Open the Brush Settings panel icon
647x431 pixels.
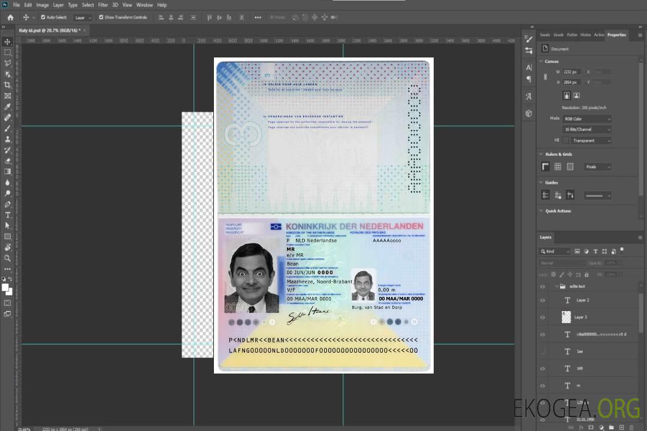coord(529,39)
